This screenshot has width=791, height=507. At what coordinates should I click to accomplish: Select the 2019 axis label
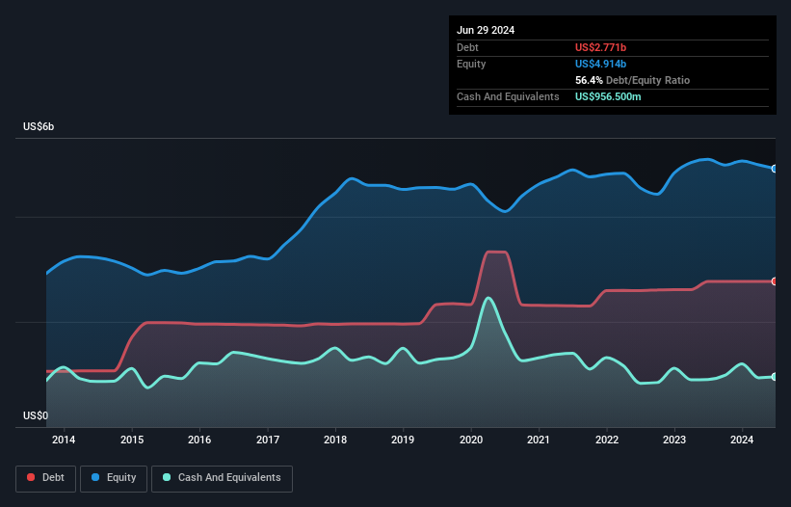tap(403, 440)
